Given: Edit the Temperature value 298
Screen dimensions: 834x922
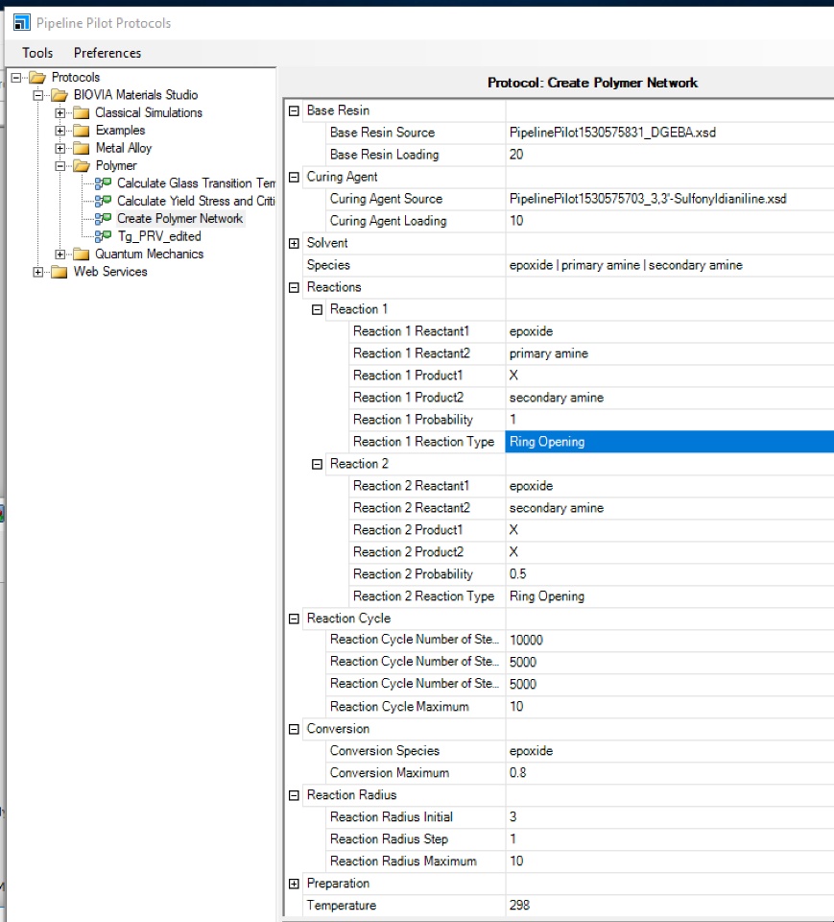Looking at the screenshot, I should click(670, 906).
